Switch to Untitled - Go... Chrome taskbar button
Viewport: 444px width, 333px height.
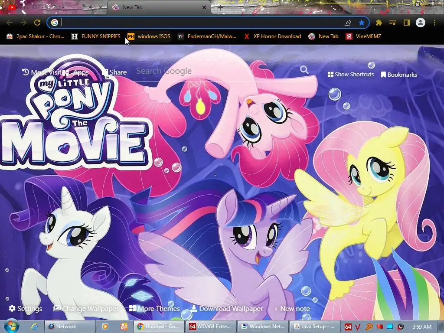click(x=159, y=326)
